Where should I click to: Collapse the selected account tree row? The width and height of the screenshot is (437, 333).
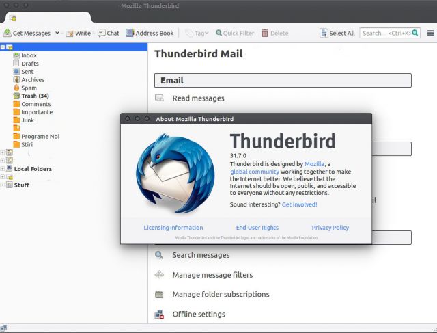tap(3, 47)
